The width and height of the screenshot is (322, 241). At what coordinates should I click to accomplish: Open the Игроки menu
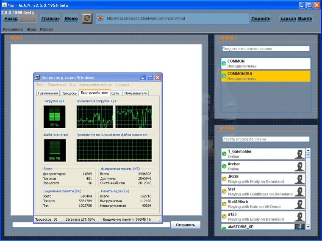(x=46, y=29)
